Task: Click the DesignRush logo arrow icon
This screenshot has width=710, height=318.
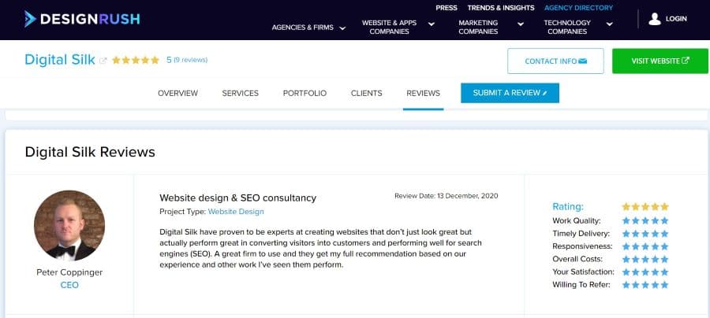Action: coord(30,19)
